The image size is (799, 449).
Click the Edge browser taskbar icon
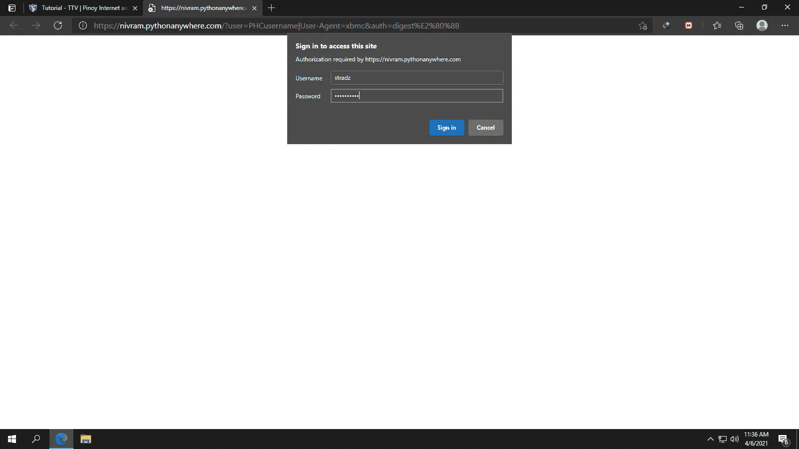[x=61, y=439]
